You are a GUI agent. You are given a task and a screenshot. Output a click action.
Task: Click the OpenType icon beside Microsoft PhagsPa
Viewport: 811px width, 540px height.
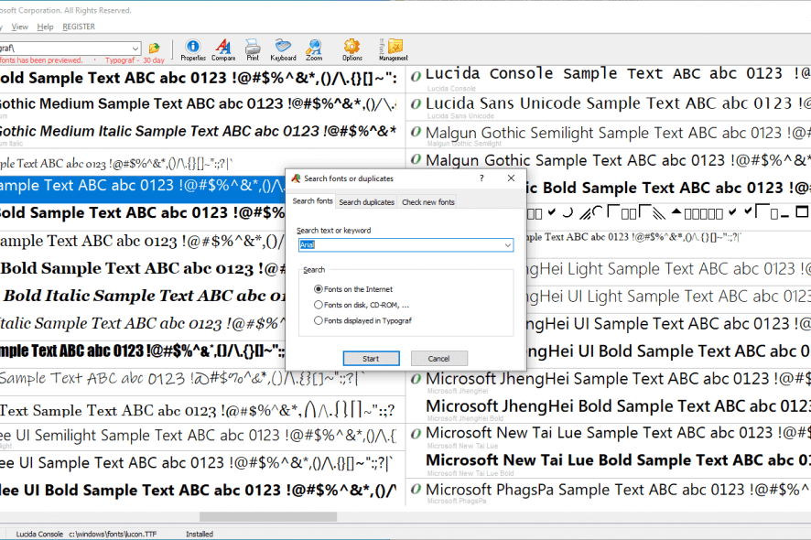[x=416, y=489]
